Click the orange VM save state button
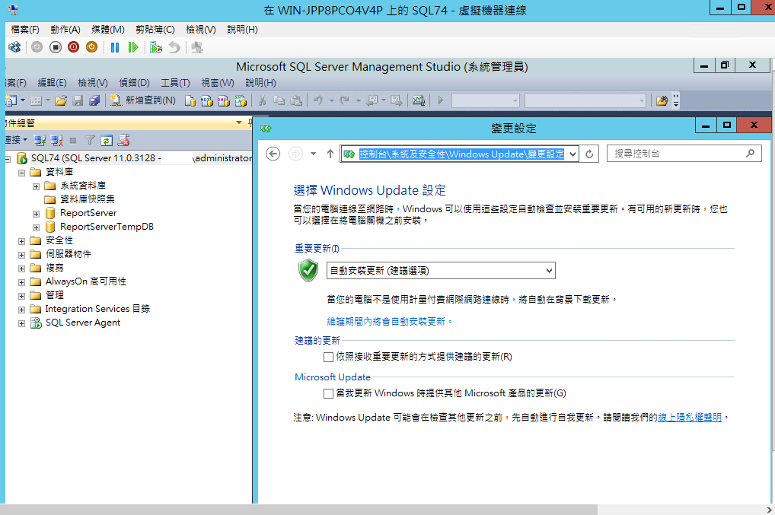Image resolution: width=775 pixels, height=515 pixels. (x=91, y=47)
